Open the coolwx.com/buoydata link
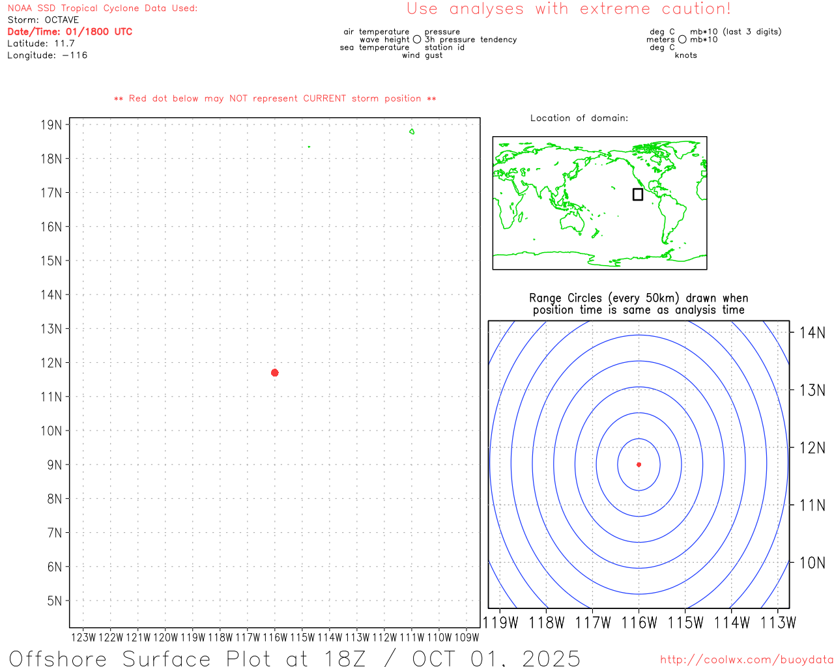This screenshot has width=834, height=667. 746,660
